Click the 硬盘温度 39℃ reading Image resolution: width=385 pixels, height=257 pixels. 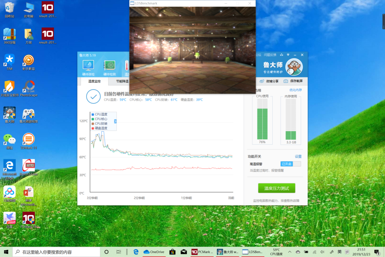click(x=191, y=100)
